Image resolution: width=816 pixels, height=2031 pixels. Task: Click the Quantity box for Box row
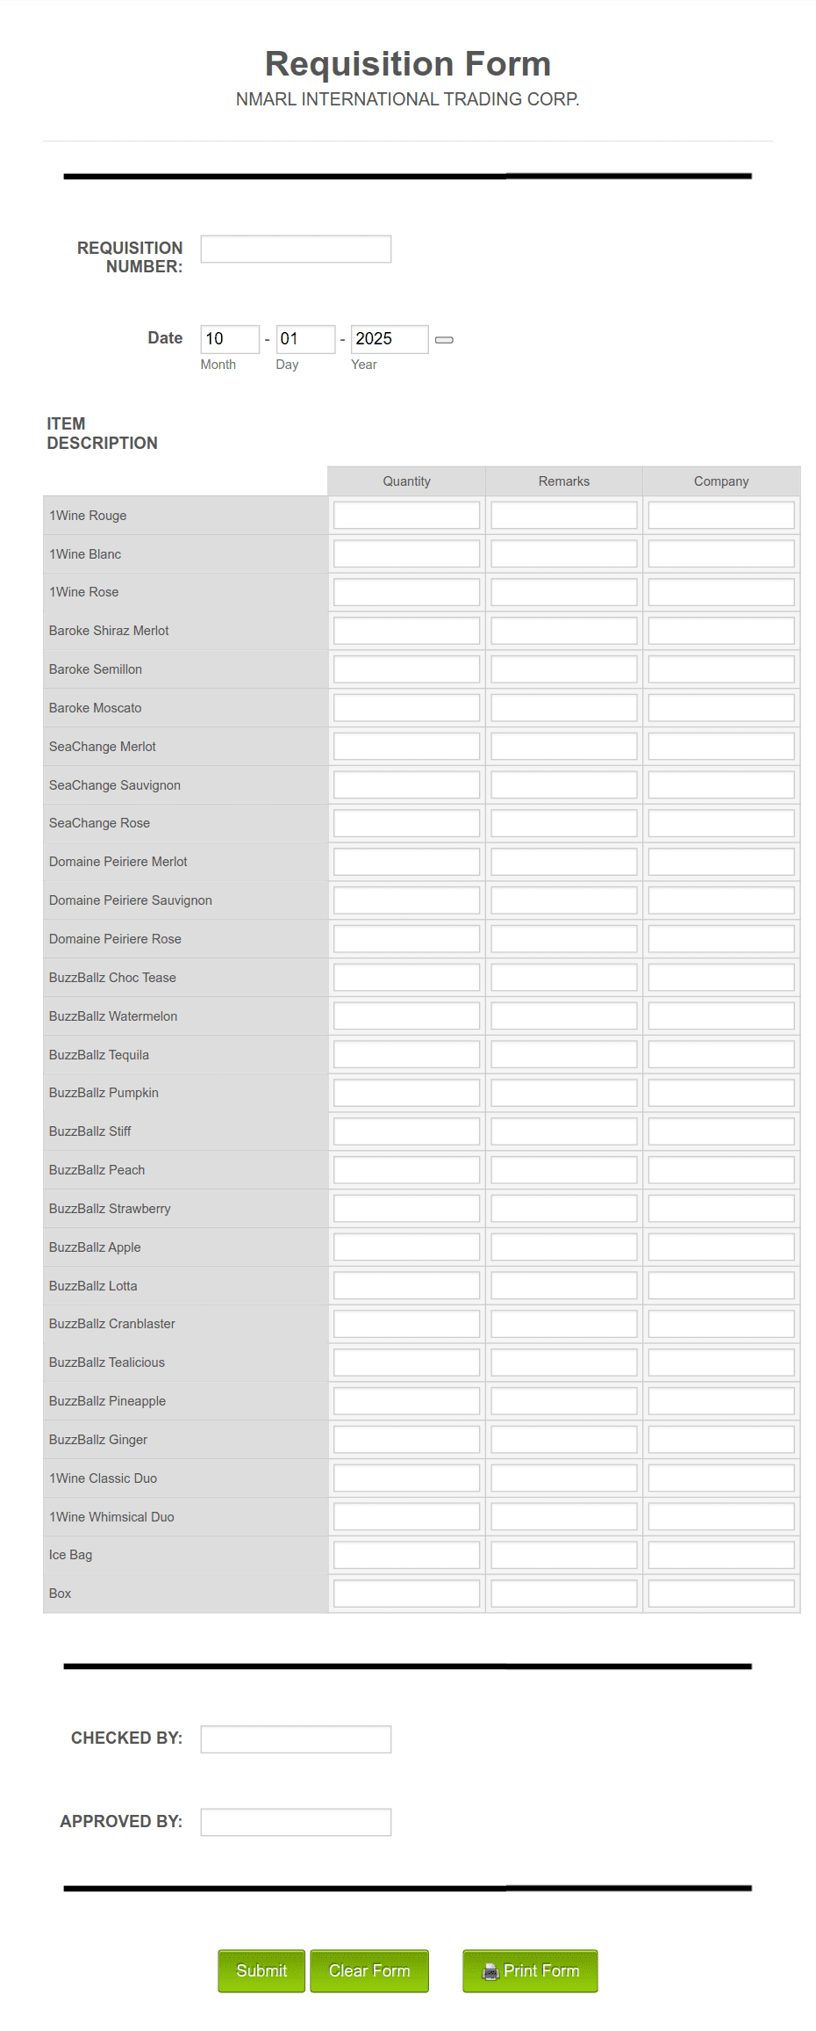click(404, 1592)
